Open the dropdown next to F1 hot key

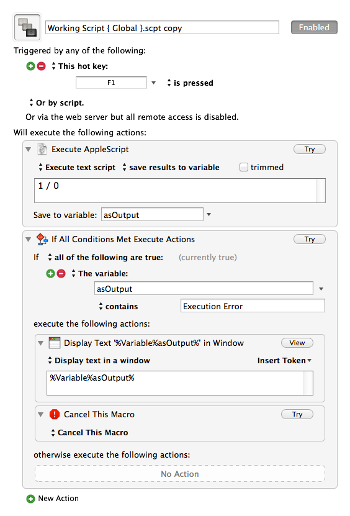pos(154,83)
